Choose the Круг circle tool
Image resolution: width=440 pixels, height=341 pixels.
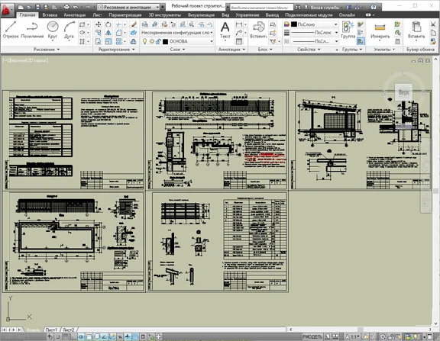coord(53,30)
